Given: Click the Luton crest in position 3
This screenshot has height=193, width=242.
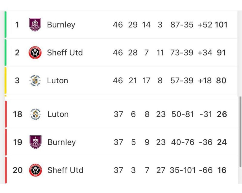Looking at the screenshot, I should [x=35, y=81].
